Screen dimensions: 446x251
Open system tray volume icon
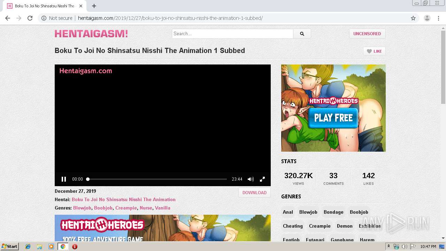(405, 246)
